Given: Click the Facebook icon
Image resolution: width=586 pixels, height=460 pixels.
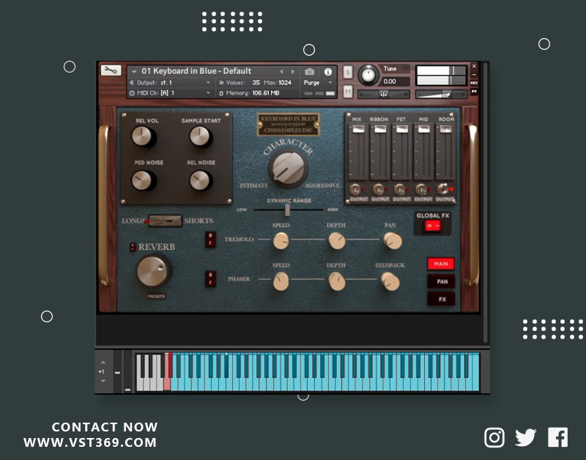Looking at the screenshot, I should click(557, 437).
